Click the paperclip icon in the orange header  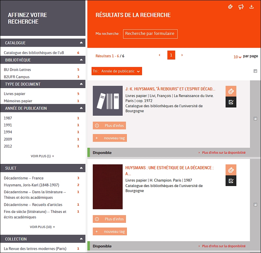(x=230, y=7)
